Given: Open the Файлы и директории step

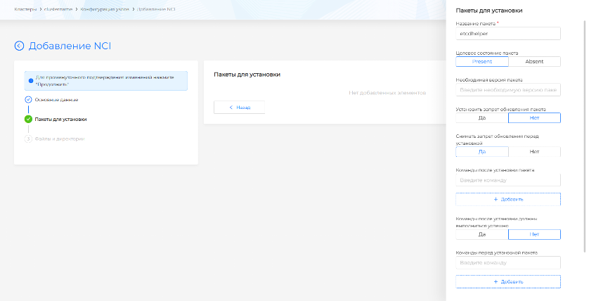Looking at the screenshot, I should tap(59, 139).
